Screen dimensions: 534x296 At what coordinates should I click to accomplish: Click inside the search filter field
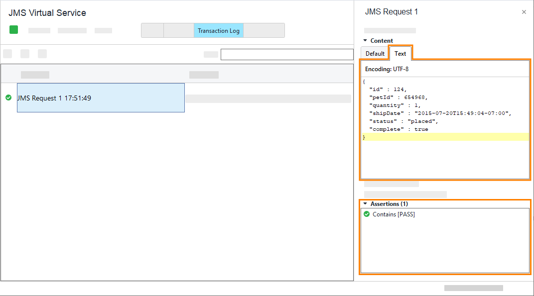tap(287, 54)
